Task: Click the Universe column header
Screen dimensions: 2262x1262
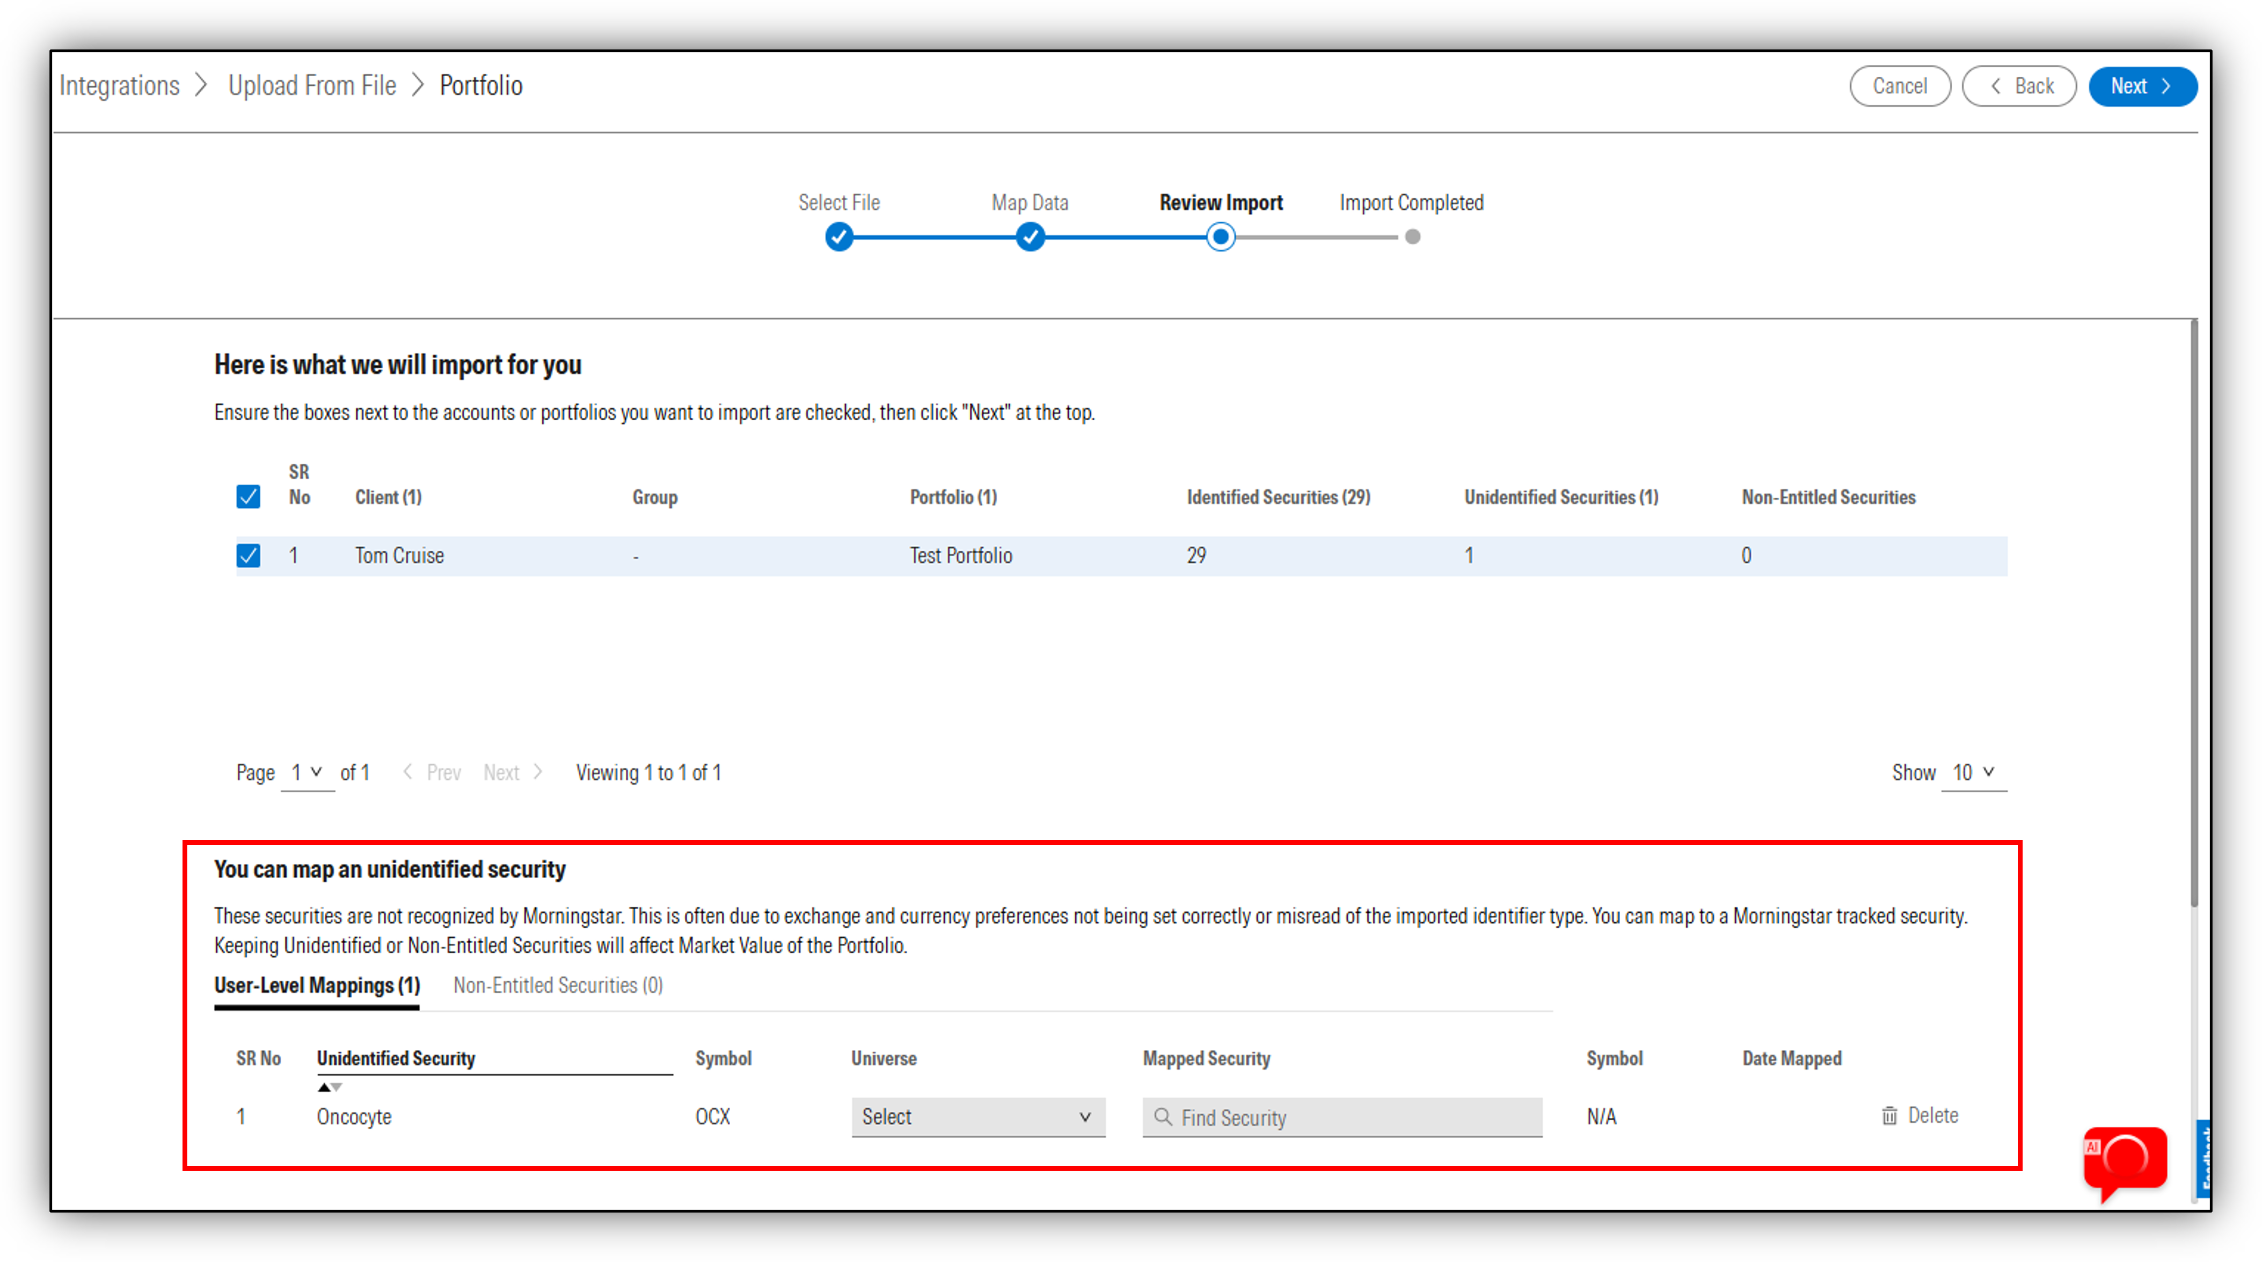Action: point(884,1058)
